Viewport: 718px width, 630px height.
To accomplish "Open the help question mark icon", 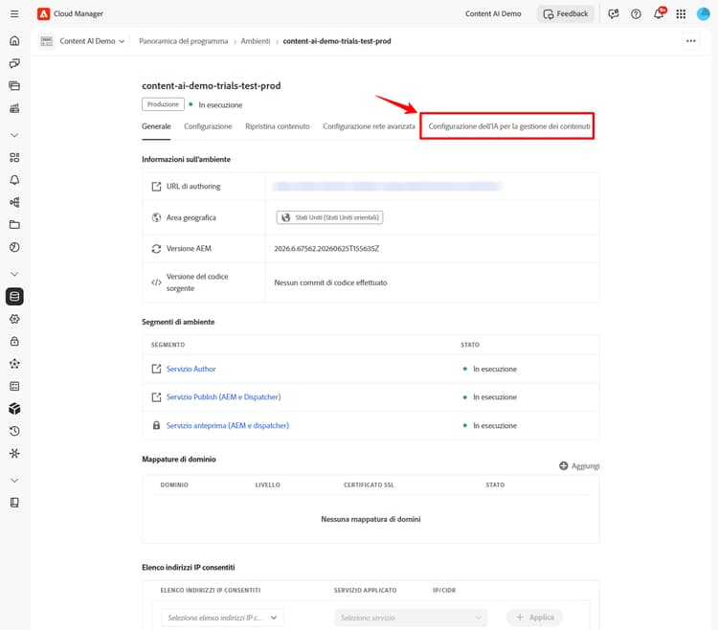I will pyautogui.click(x=636, y=13).
